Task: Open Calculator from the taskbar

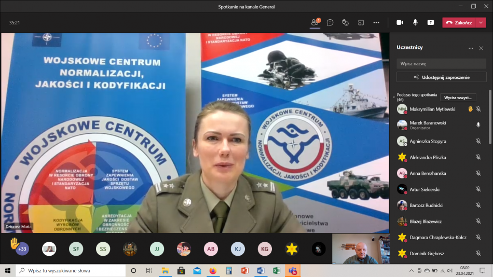Action: pos(228,270)
